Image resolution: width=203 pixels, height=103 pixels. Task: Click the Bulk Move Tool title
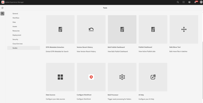pos(175,47)
